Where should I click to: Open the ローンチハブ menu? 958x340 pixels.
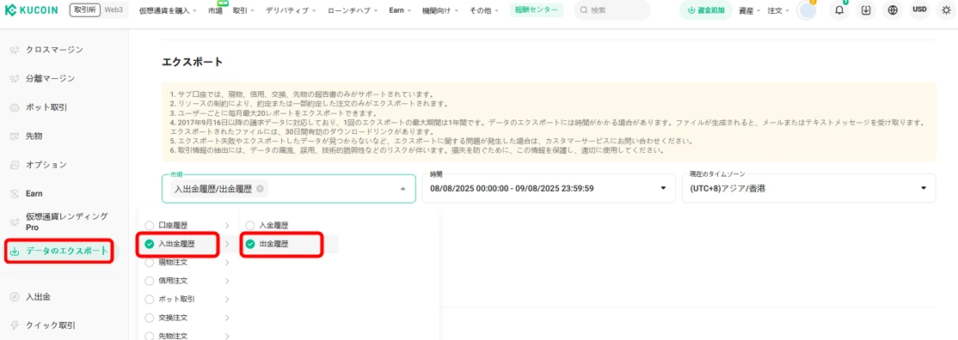coord(353,10)
